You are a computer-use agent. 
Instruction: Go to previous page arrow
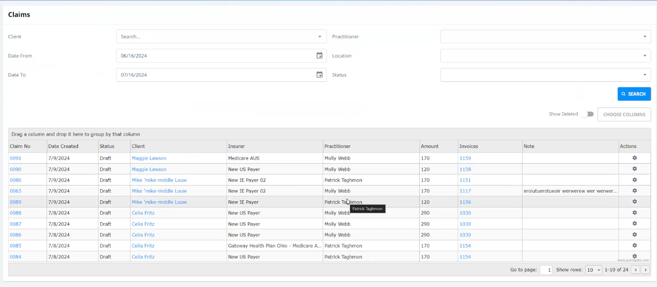[x=635, y=270]
